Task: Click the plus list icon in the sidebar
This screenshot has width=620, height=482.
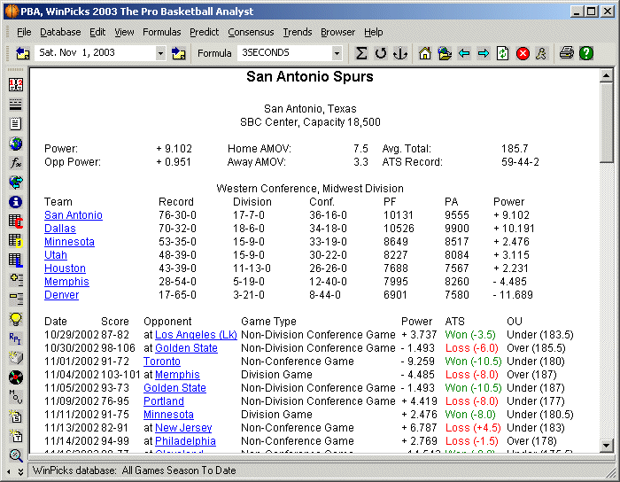Action: pos(16,280)
